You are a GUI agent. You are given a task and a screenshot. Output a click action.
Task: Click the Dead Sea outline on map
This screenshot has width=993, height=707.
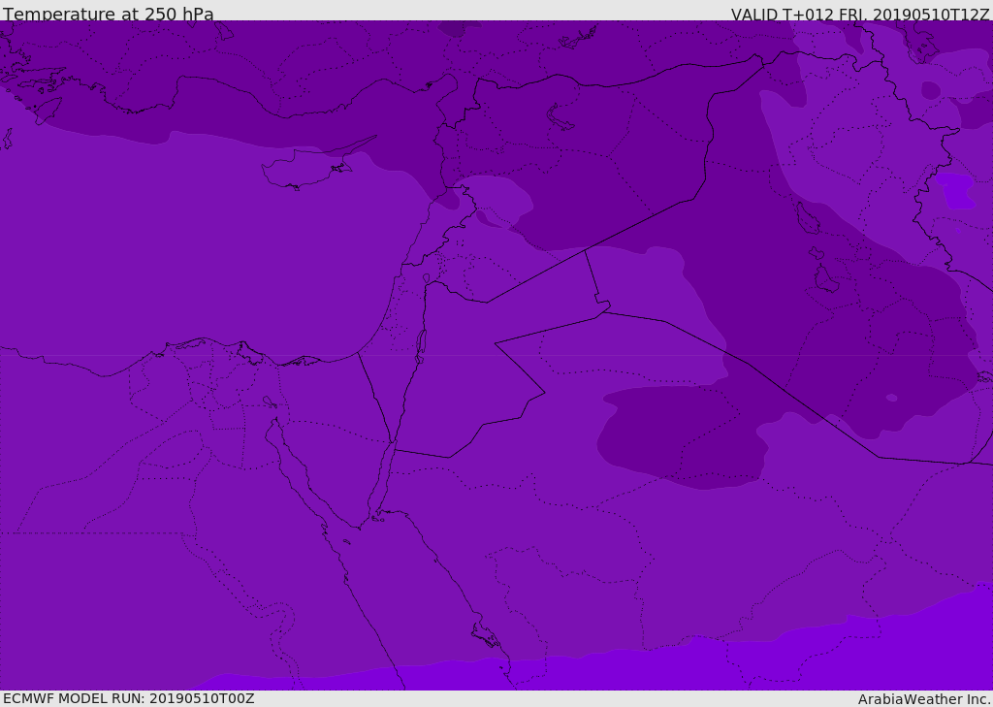tap(421, 343)
